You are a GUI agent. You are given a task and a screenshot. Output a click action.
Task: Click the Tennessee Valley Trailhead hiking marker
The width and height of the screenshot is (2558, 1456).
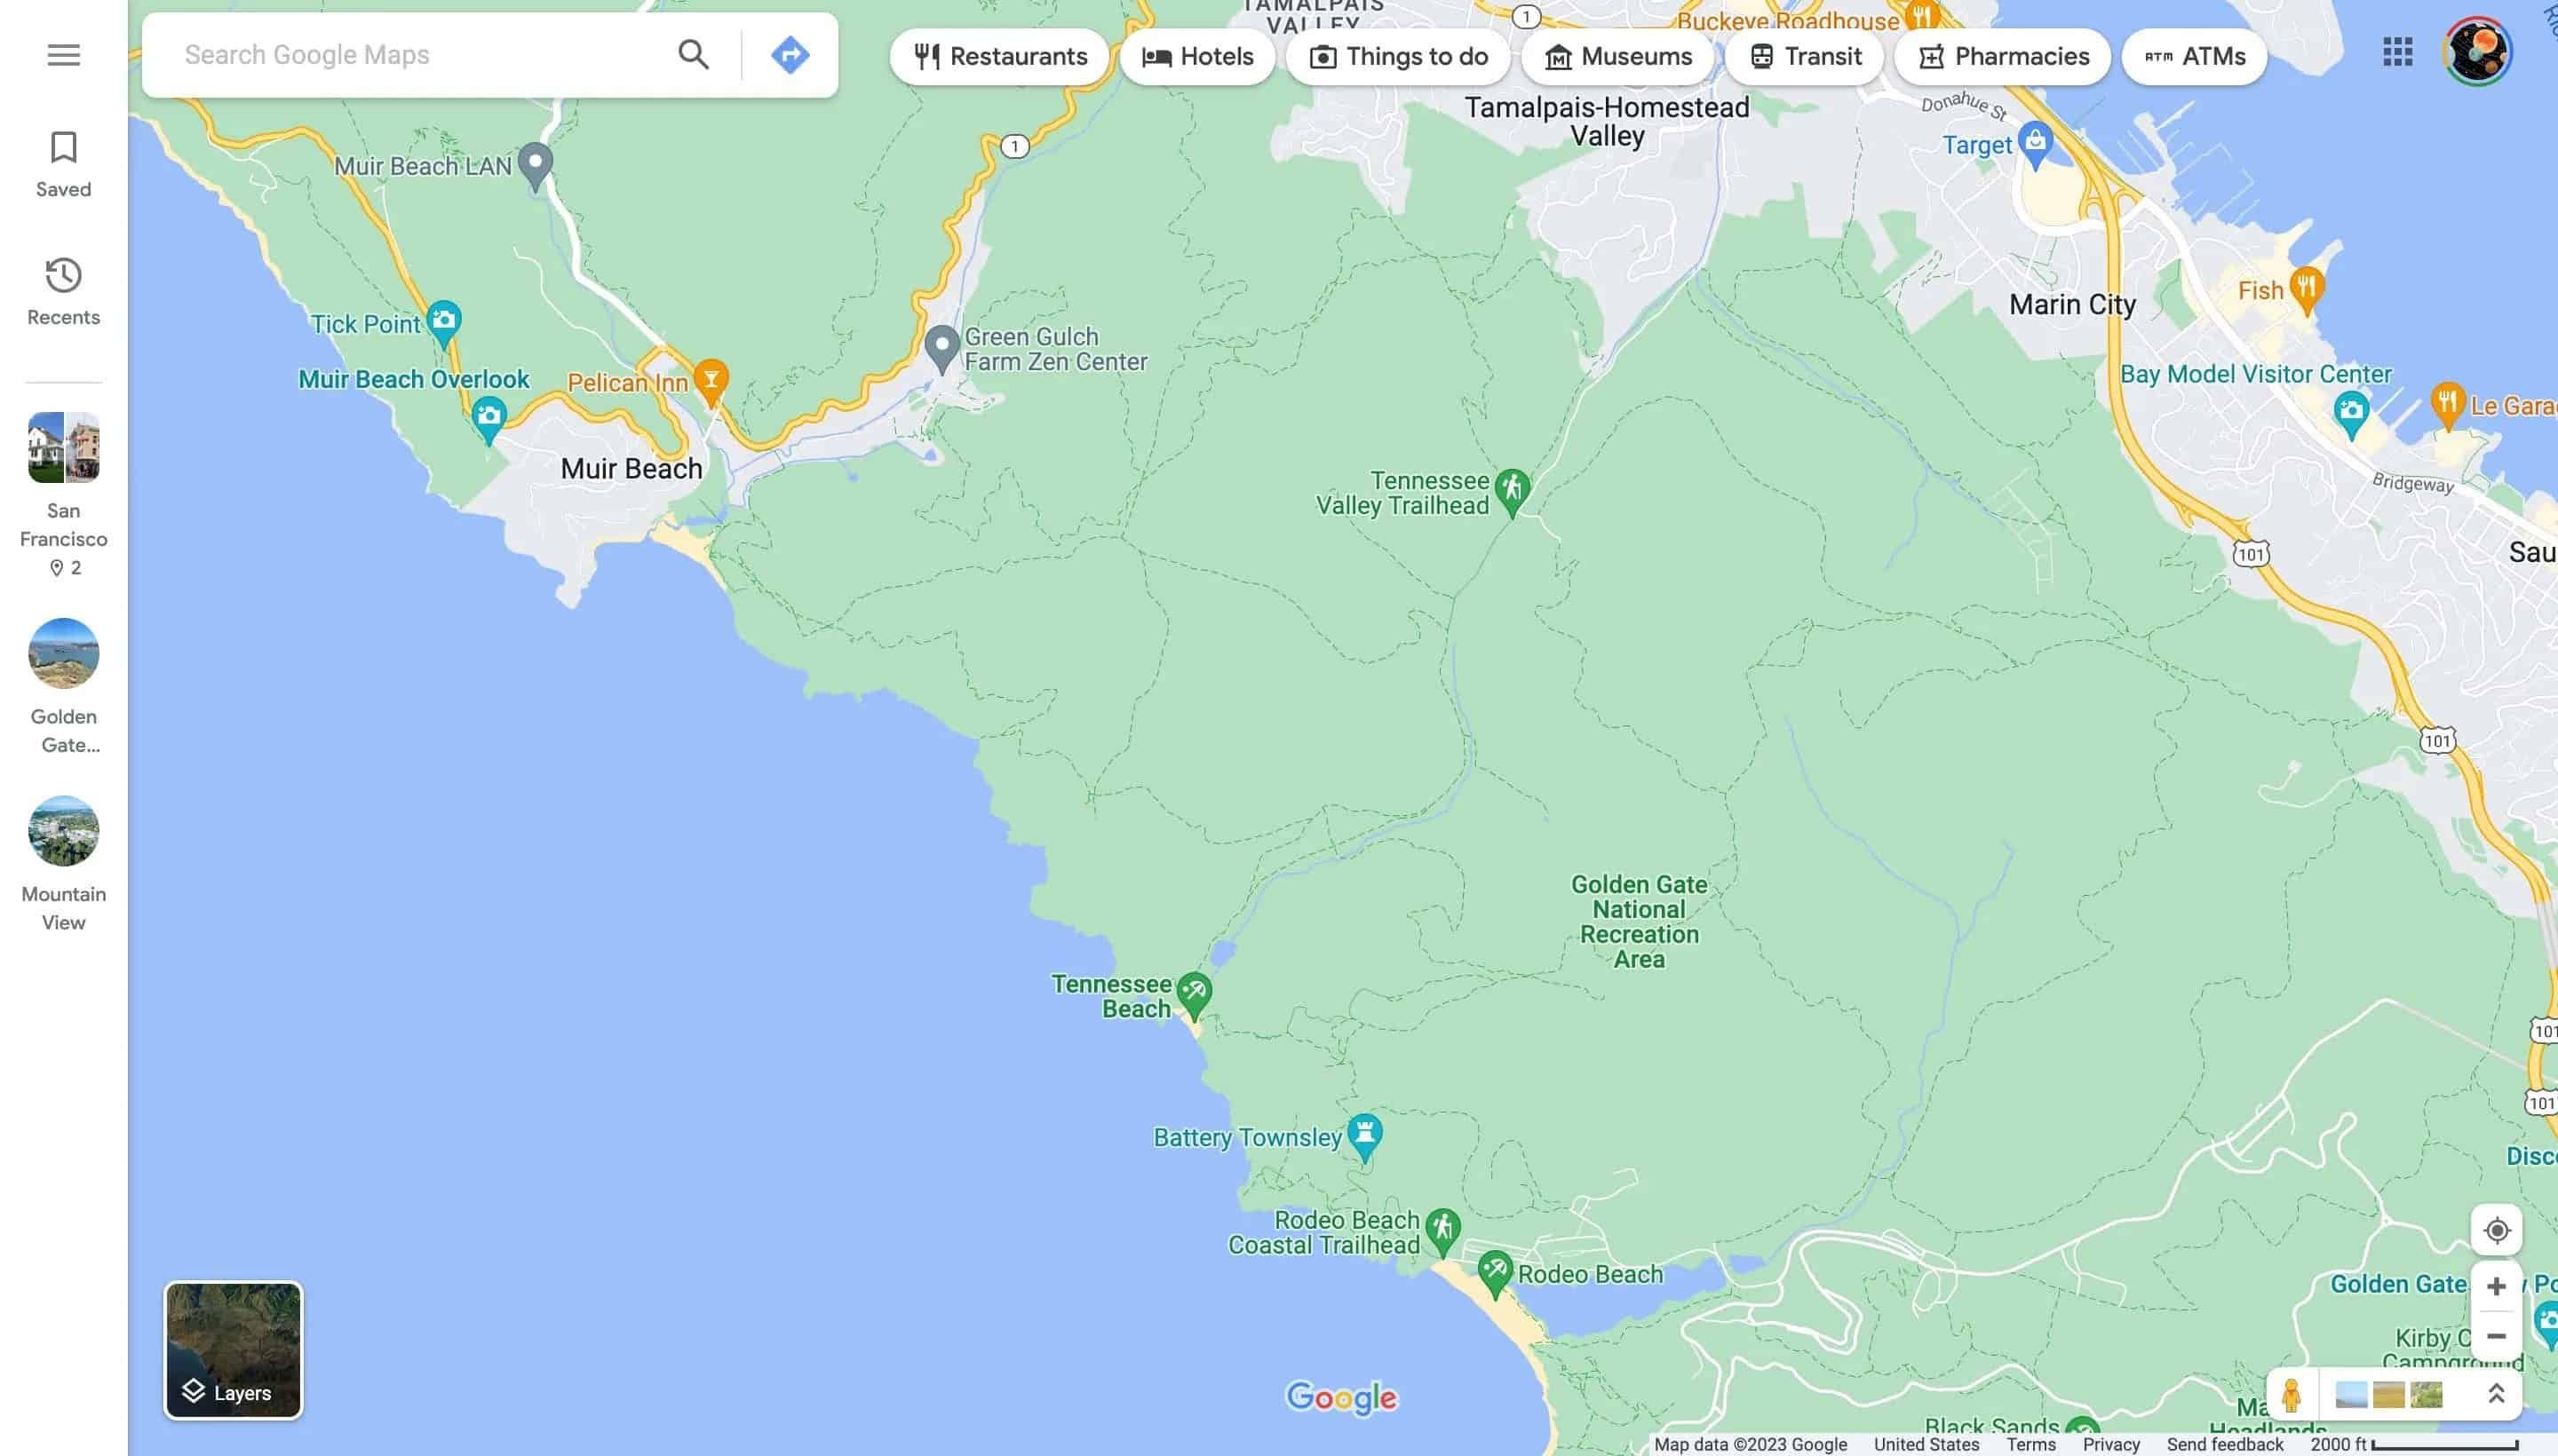(1512, 489)
